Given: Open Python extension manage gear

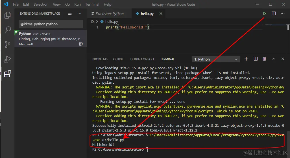Looking at the screenshot, I should coord(81,44).
